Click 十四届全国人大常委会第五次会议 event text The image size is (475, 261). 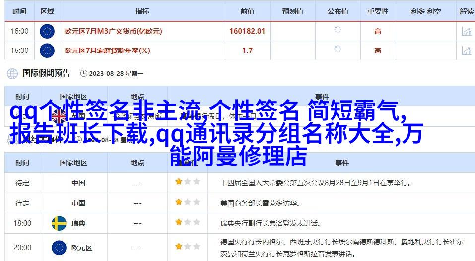[315, 183]
